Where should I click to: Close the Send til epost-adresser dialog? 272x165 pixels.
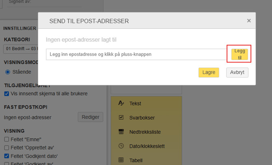(249, 21)
